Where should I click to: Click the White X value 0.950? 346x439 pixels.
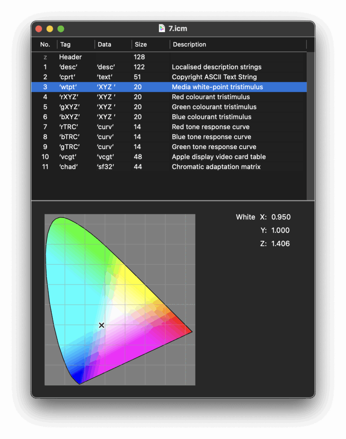pos(281,217)
